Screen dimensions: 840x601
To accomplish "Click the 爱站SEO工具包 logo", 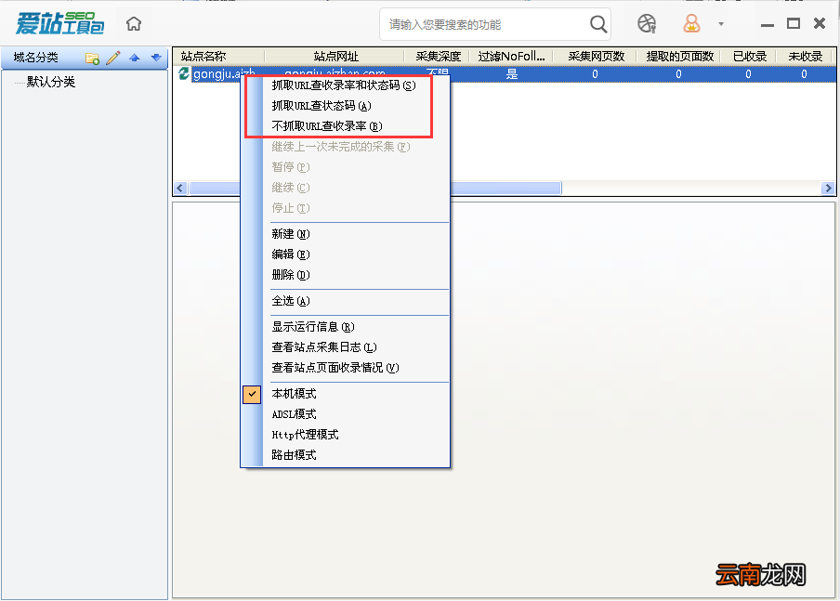I will (x=60, y=23).
